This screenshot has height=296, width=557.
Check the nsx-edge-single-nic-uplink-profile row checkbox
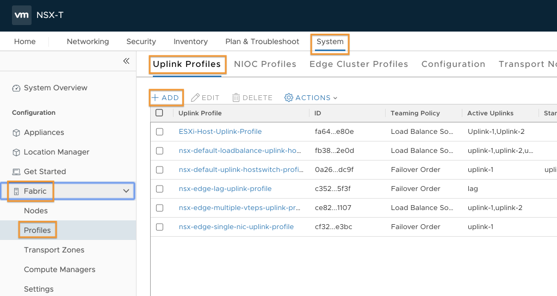tap(159, 227)
